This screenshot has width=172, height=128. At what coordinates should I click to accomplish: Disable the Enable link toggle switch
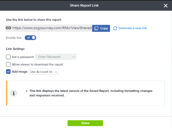30,37
